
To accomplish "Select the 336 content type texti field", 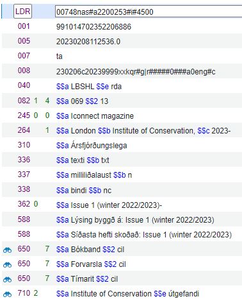I will click(122, 160).
